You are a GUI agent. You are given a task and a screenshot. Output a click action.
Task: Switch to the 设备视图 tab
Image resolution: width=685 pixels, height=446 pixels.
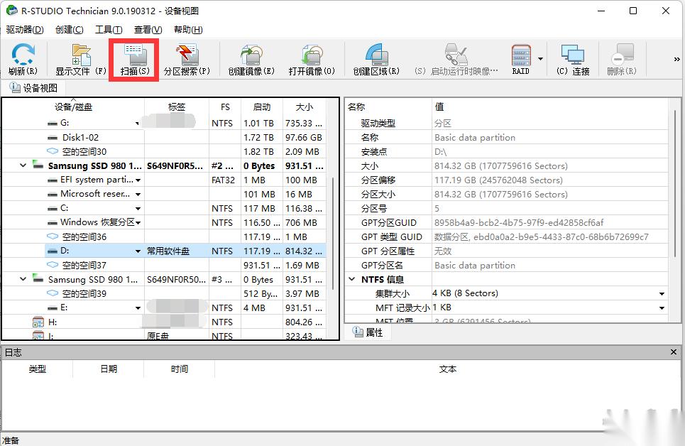(33, 88)
